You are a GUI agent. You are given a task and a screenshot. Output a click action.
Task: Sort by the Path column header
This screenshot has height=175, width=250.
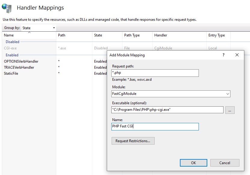pyautogui.click(x=74, y=35)
